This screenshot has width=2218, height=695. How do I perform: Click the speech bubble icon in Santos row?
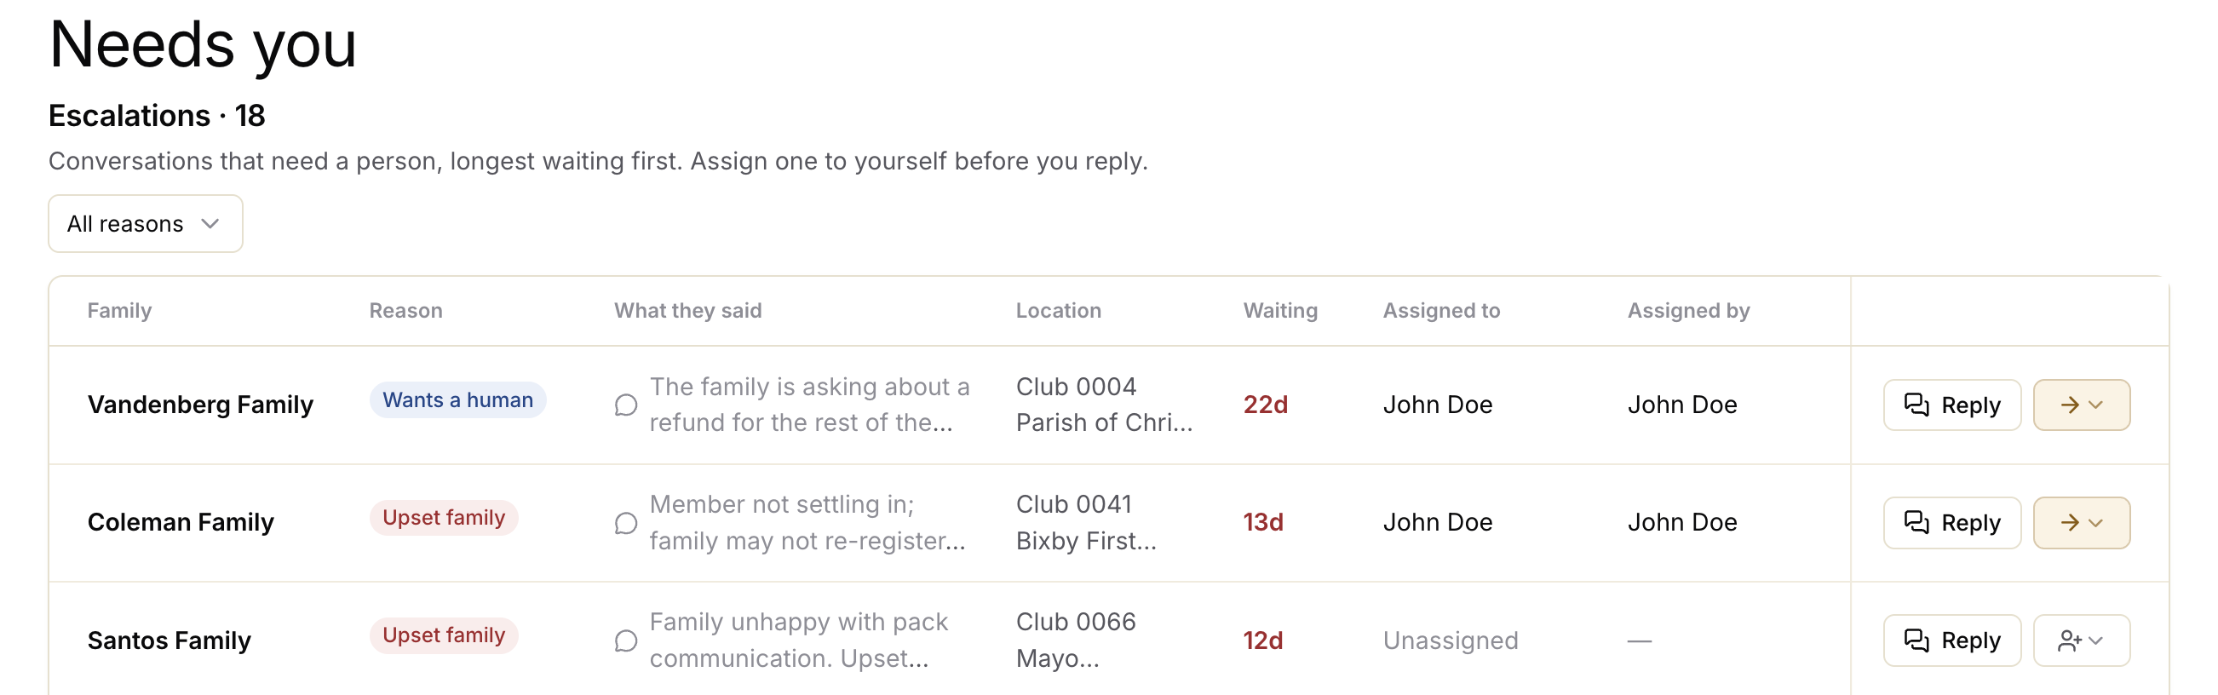(626, 640)
